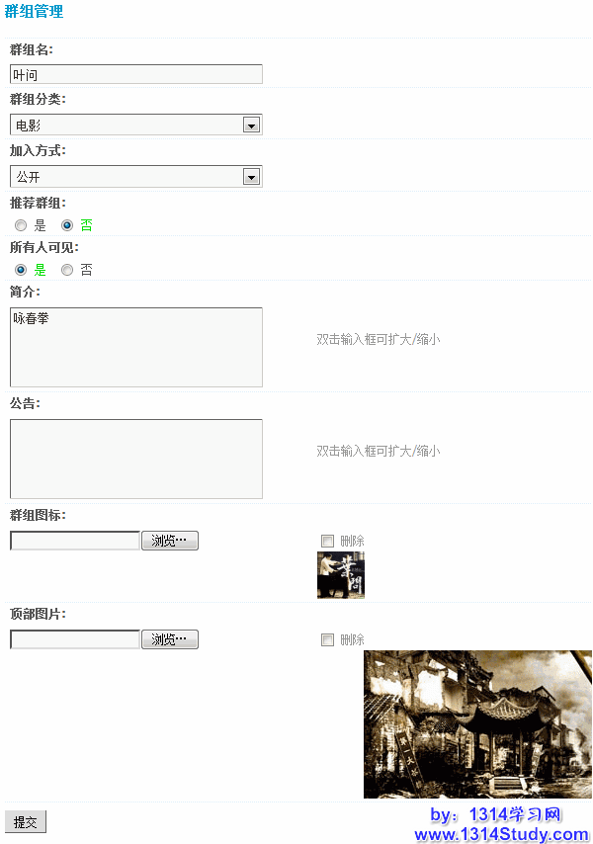Expand the 加入方式 dropdown showing 公开
This screenshot has width=593, height=844.
(x=136, y=177)
